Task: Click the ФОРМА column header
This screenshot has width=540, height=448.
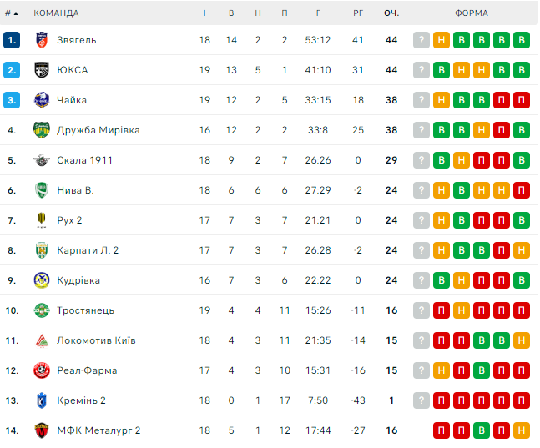Action: (472, 13)
